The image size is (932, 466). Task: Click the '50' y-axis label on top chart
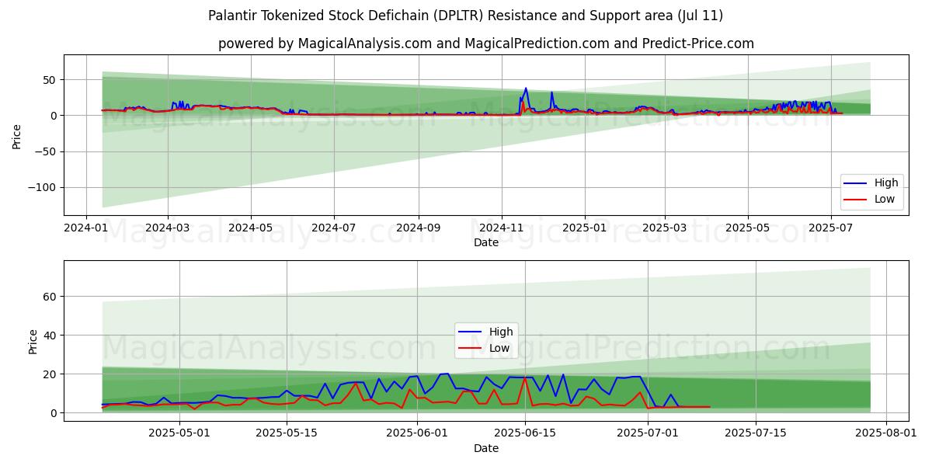[50, 80]
